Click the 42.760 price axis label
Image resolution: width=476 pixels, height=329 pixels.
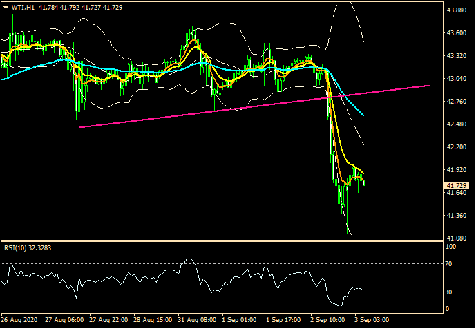(456, 102)
